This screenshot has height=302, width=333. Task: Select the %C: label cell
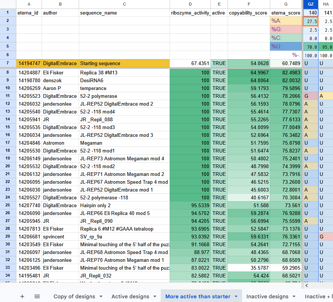click(x=286, y=38)
